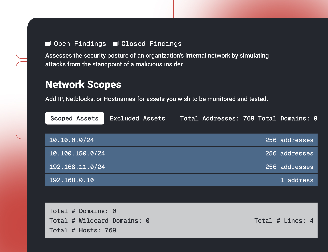This screenshot has width=328, height=252.
Task: Click Total # Wildcard Domains summary line
Action: [x=99, y=221]
